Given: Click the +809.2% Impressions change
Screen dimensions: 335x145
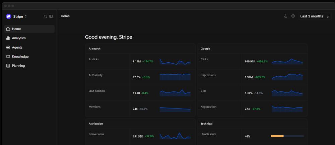Looking at the screenshot, I should coord(260,77).
